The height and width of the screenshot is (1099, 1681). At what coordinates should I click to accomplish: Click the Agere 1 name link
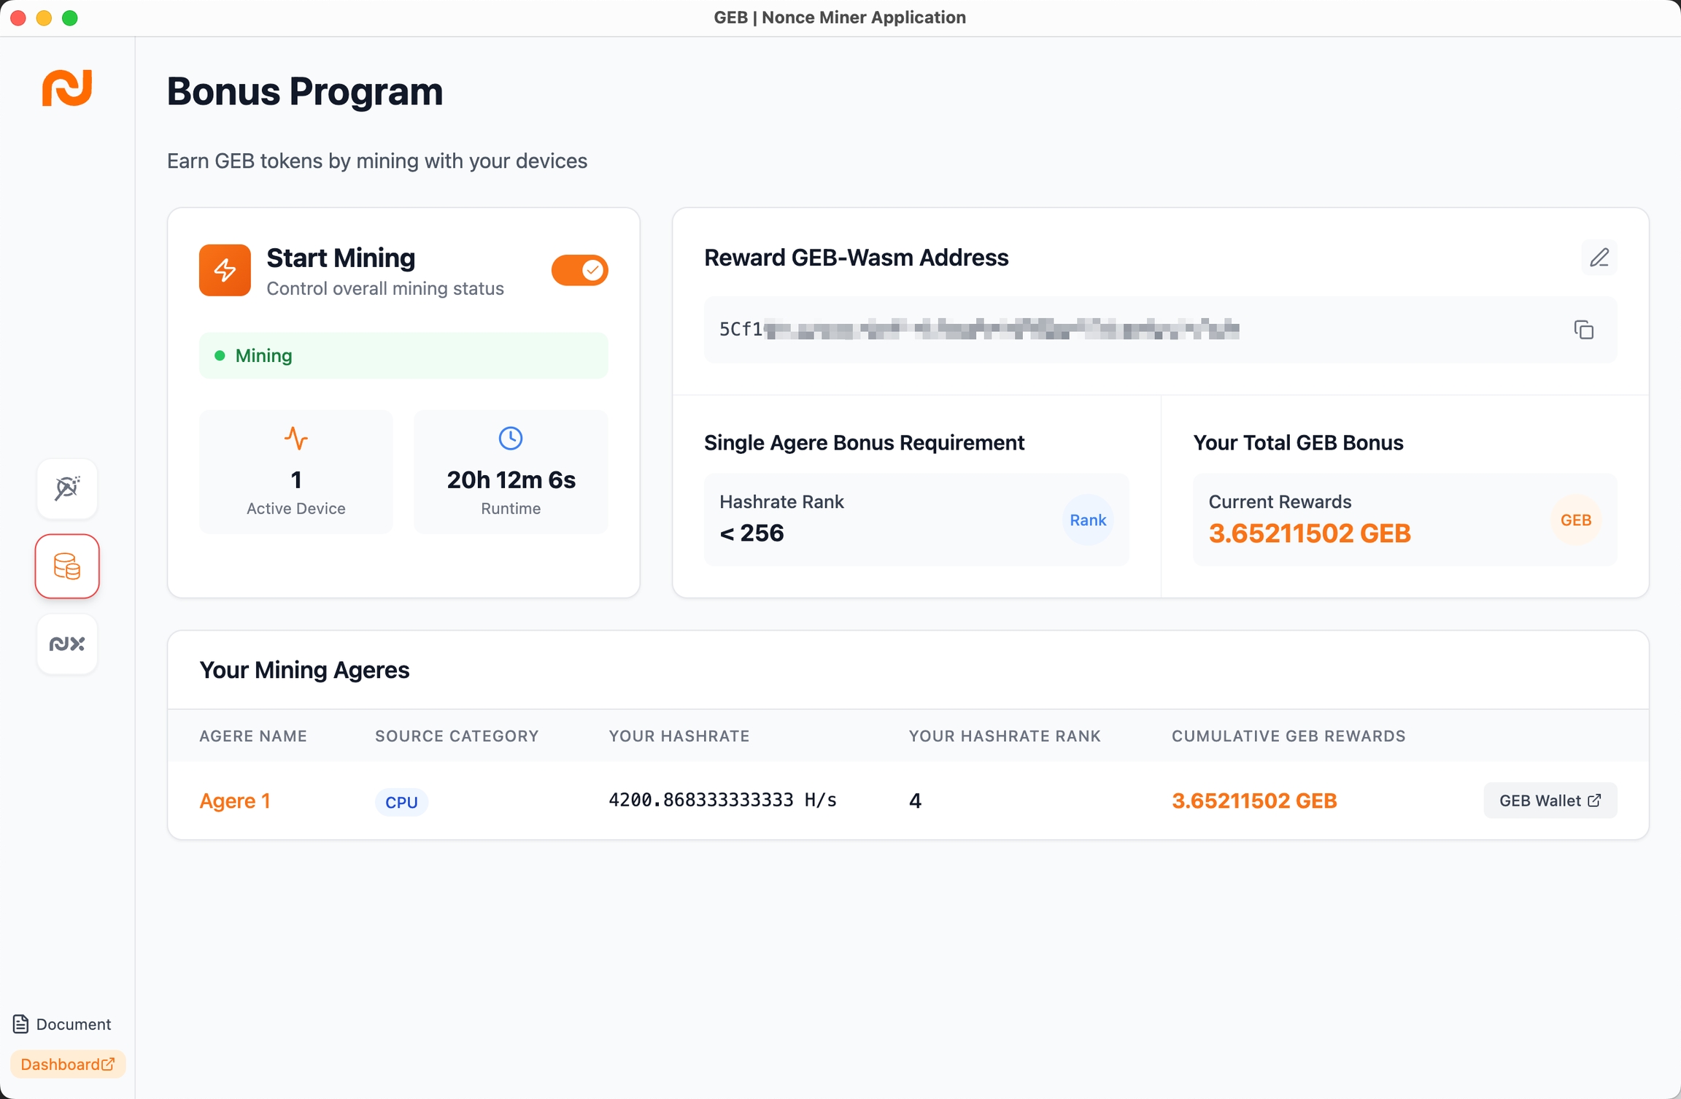[235, 801]
